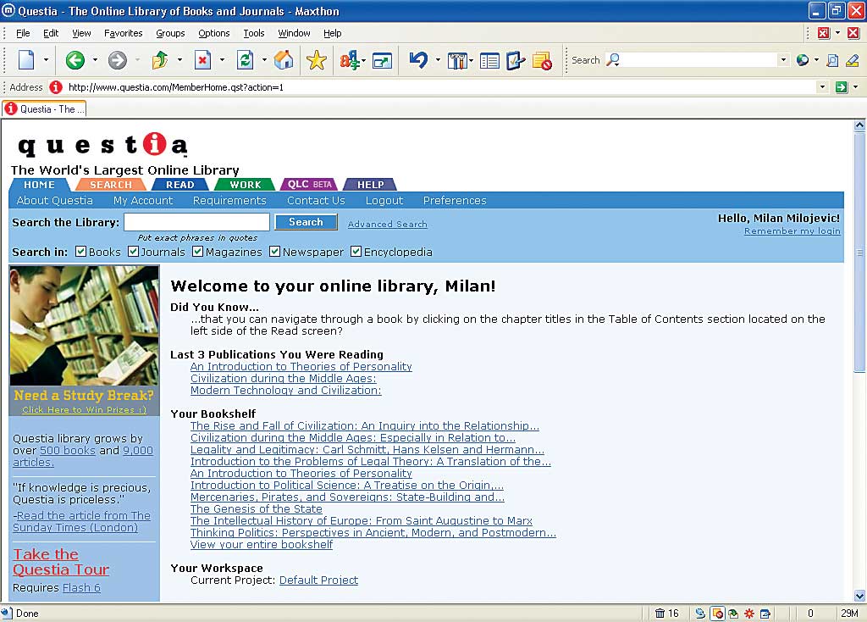Open the globe search engine dropdown arrow

[816, 60]
